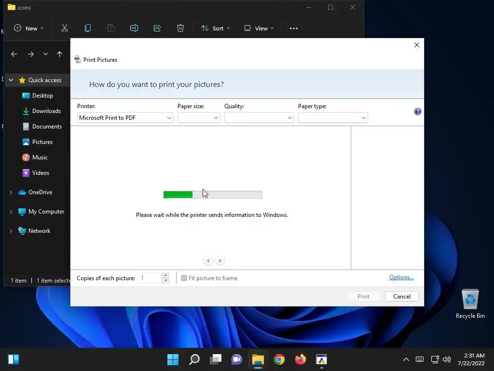Click the Paste icon in File Explorer toolbar

pyautogui.click(x=111, y=28)
